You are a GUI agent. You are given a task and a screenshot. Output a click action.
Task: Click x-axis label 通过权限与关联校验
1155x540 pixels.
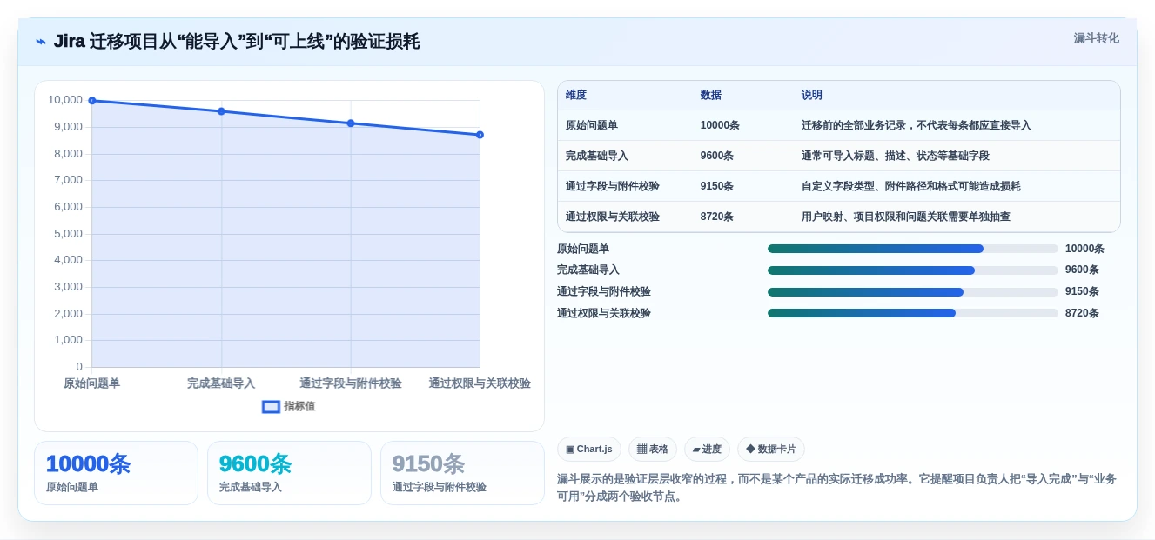tap(480, 383)
